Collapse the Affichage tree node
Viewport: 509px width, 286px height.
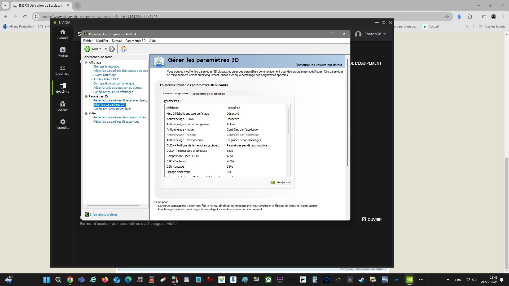click(x=86, y=63)
